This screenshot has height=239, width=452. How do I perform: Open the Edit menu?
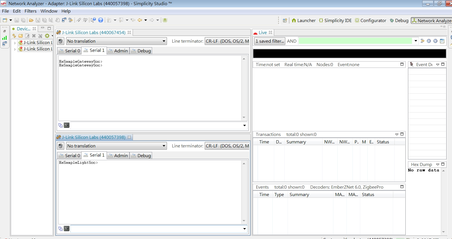coord(17,11)
